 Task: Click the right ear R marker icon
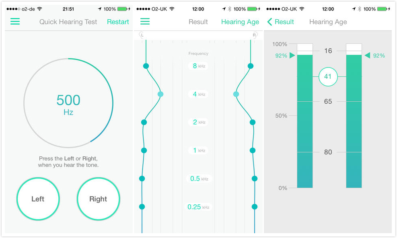[254, 35]
